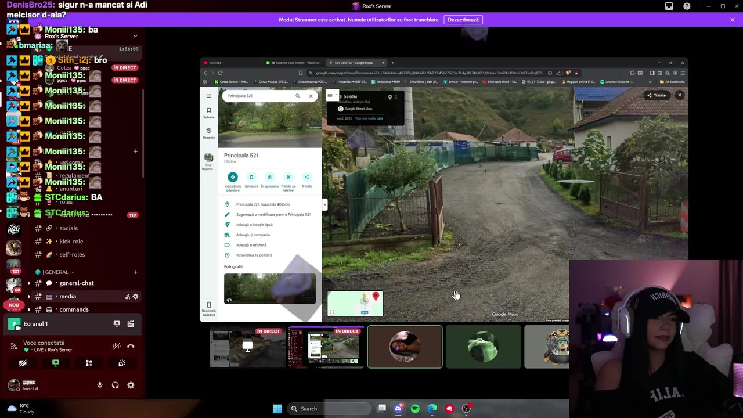The image size is (743, 418).
Task: Open the Google Maps hamburger menu
Action: coord(208,96)
